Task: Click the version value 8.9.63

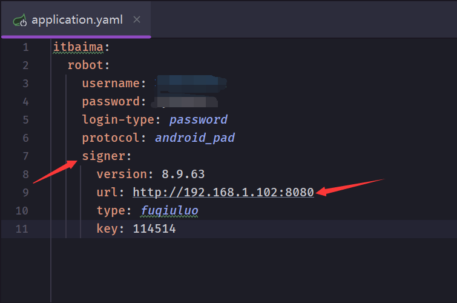Action: coord(183,175)
